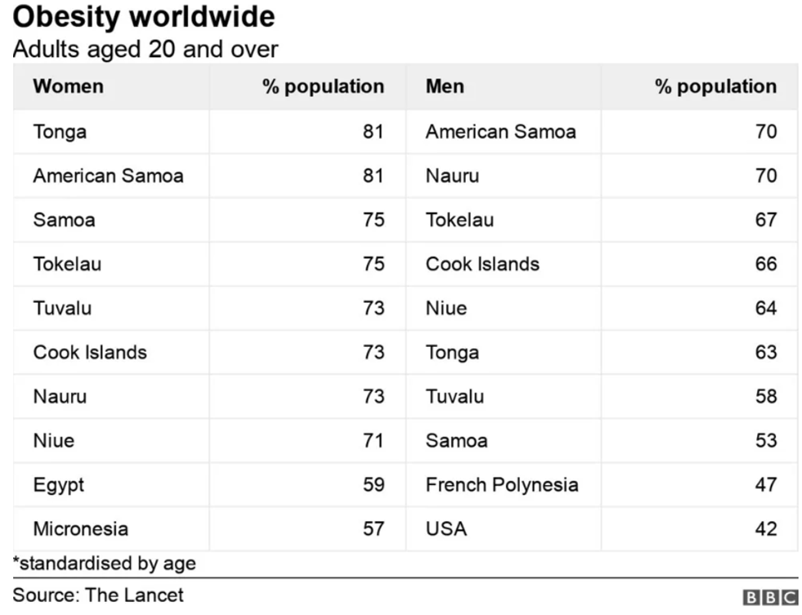Select the Egypt row in Women column
The image size is (802, 615).
(58, 485)
